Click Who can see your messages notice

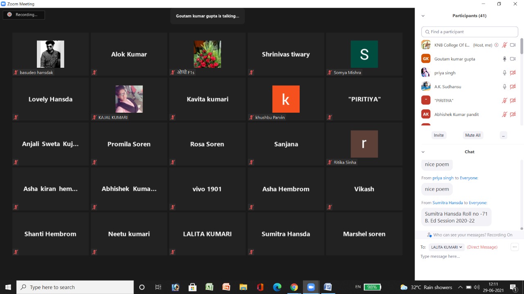[470, 235]
